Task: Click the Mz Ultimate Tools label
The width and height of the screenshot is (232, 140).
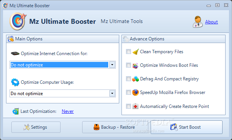Action: pos(121,22)
